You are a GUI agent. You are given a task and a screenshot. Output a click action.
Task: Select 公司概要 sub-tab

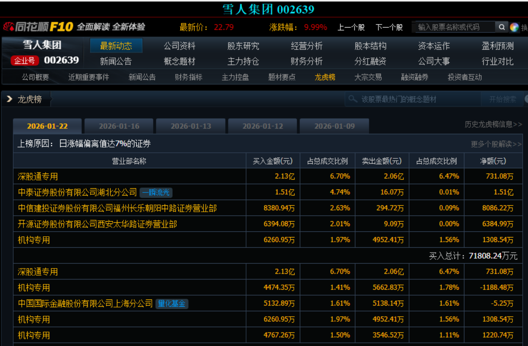35,77
